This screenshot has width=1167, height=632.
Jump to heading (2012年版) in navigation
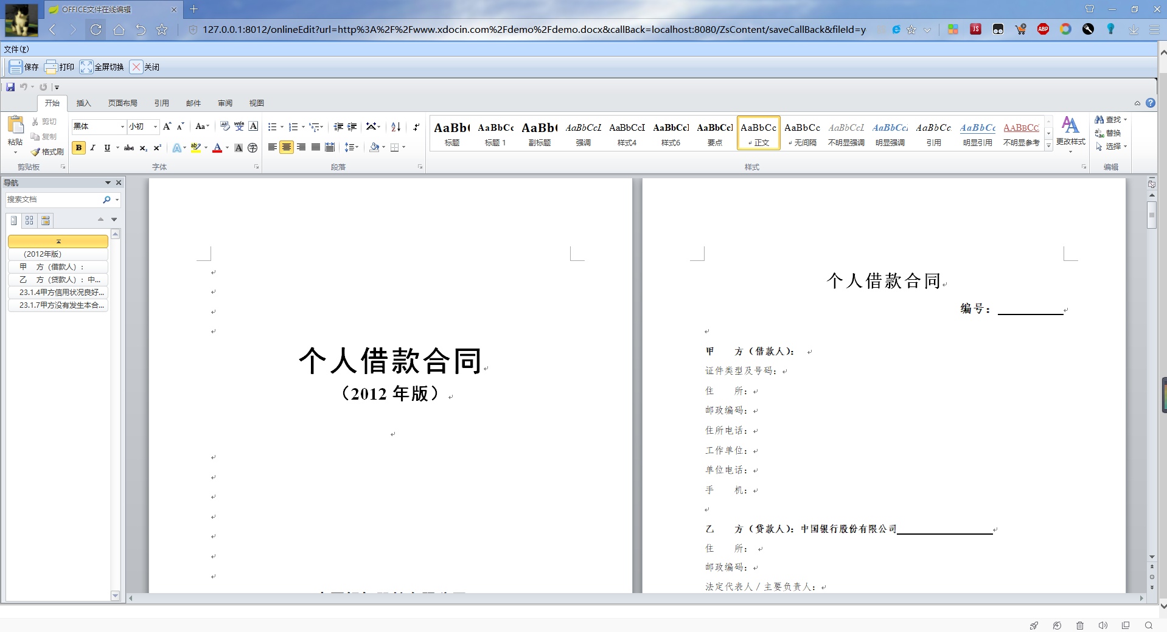click(x=58, y=254)
